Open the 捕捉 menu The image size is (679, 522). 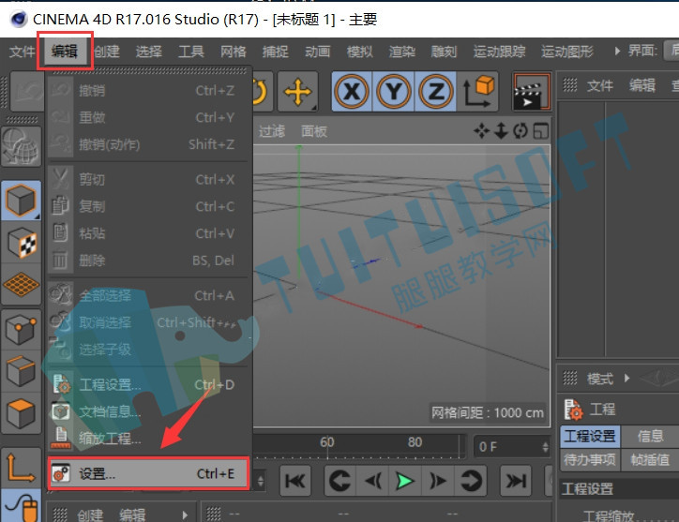click(x=276, y=52)
